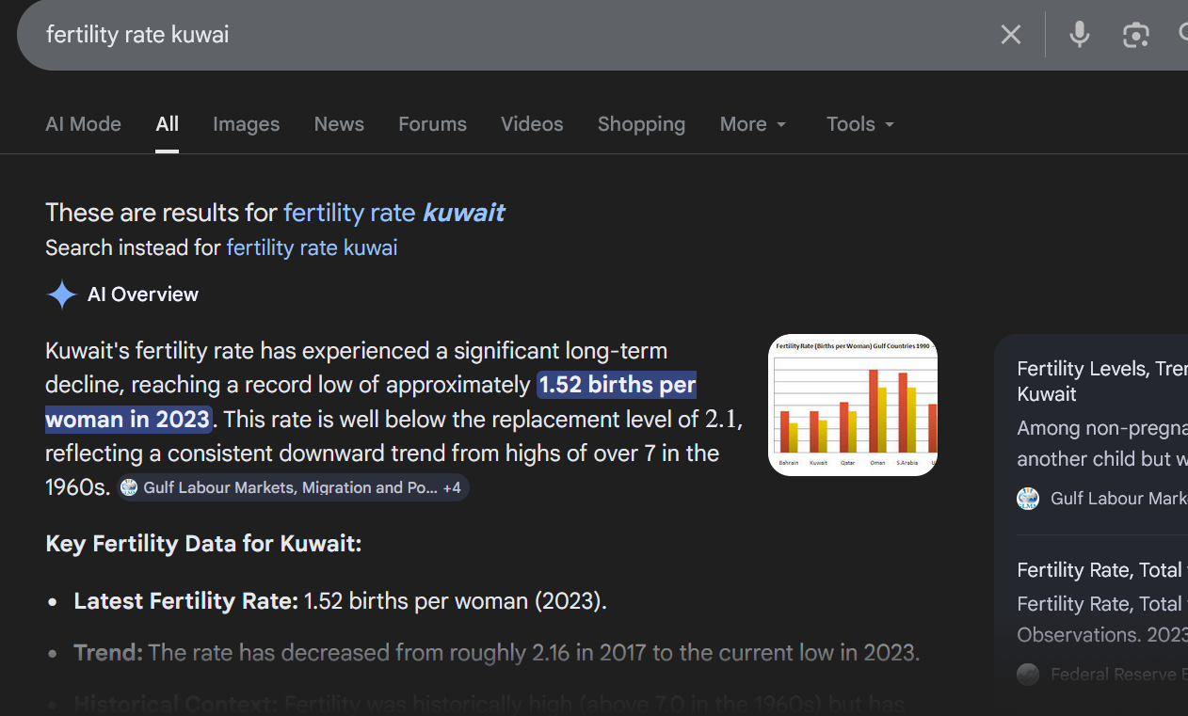Open the News tab
1188x716 pixels.
tap(339, 124)
